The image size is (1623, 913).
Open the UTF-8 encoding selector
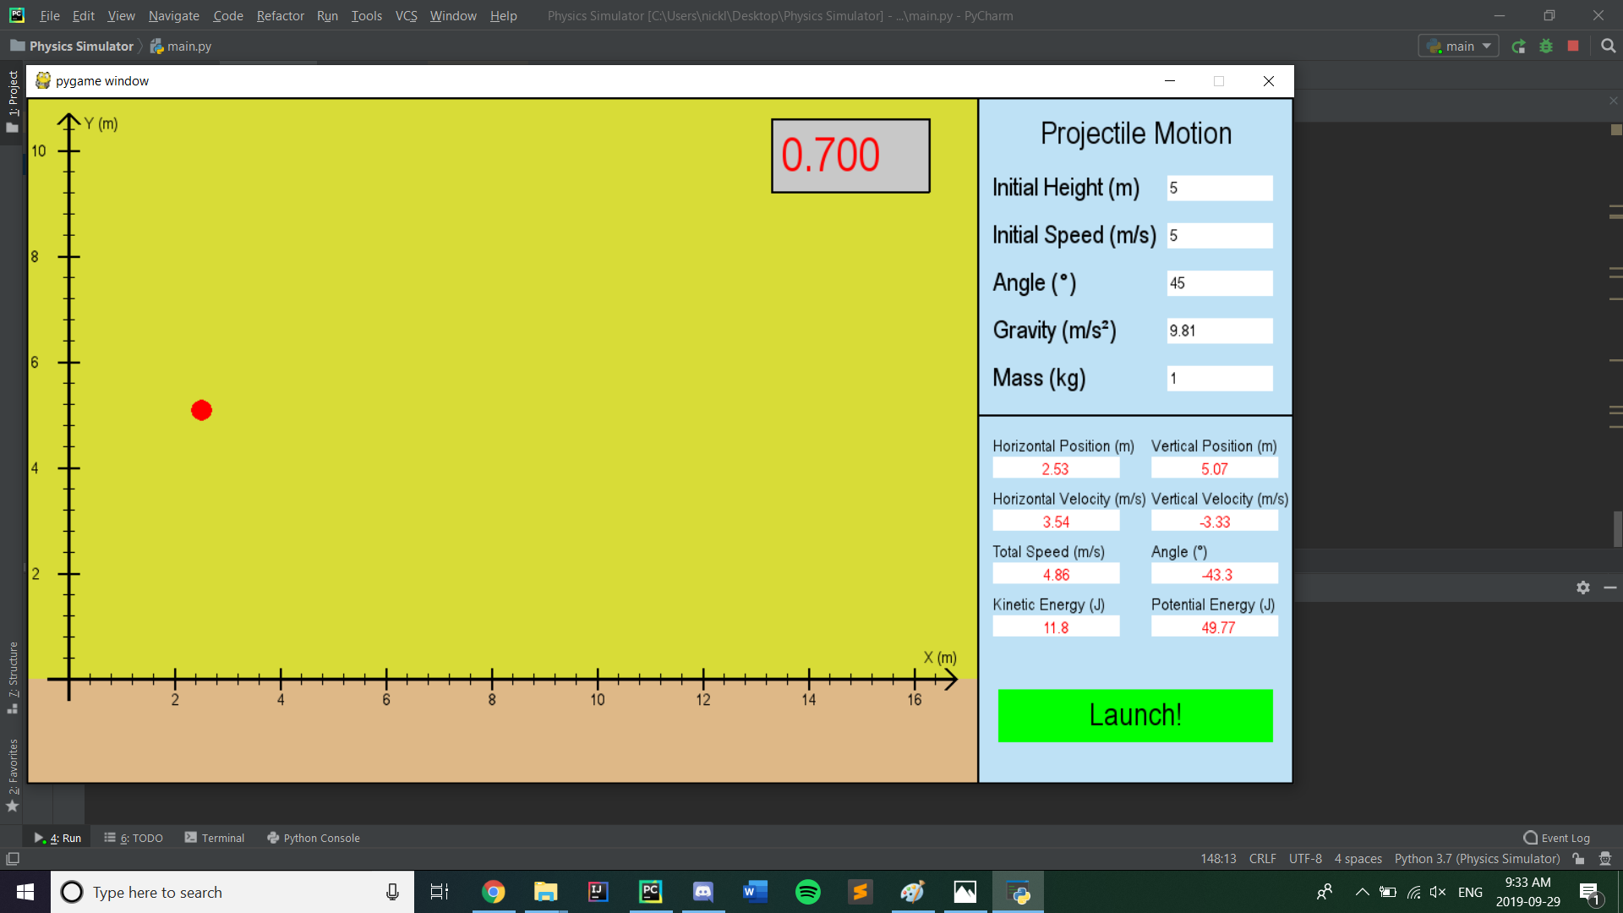1305,859
